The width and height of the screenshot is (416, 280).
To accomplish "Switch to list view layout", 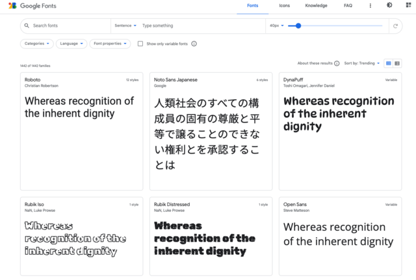I will tap(397, 64).
